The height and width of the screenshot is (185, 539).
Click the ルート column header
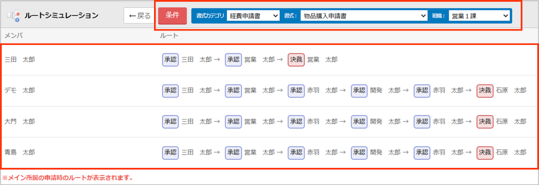[169, 35]
